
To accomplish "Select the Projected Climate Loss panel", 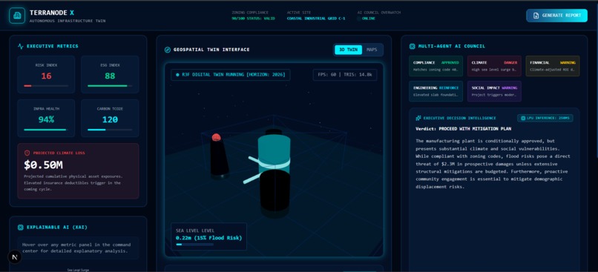I will (x=78, y=171).
